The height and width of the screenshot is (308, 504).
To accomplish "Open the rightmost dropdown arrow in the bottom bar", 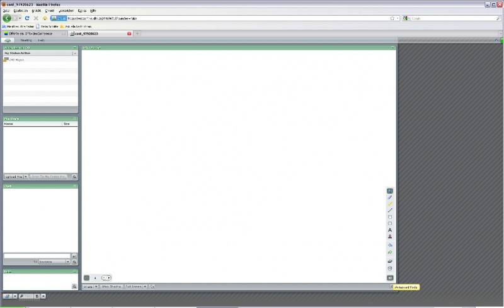I will pos(43,296).
